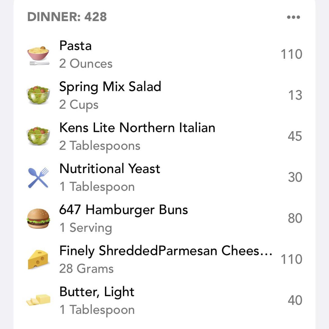
Task: Tap the 13 calorie value for salad
Action: (x=295, y=95)
